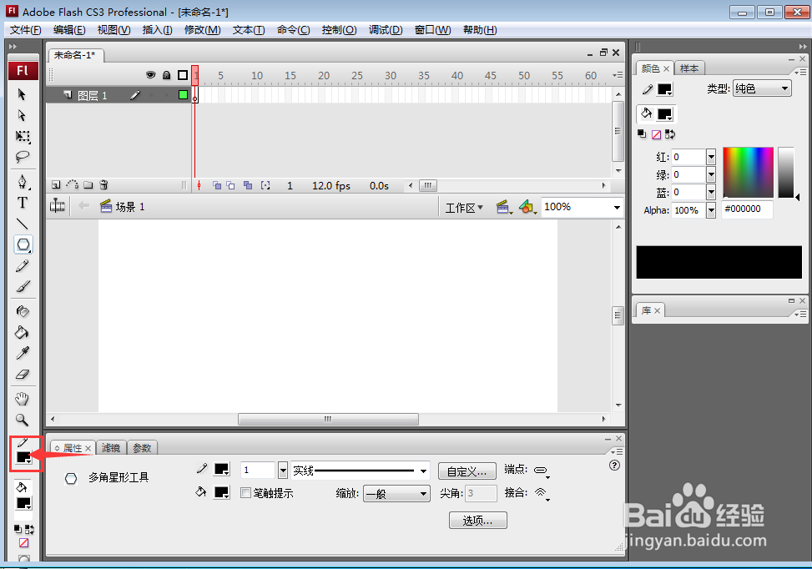
Task: Toggle show/hide all layers eye icon
Action: click(x=151, y=75)
